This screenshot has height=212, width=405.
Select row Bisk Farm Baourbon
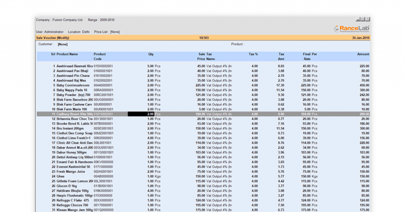coord(203,100)
